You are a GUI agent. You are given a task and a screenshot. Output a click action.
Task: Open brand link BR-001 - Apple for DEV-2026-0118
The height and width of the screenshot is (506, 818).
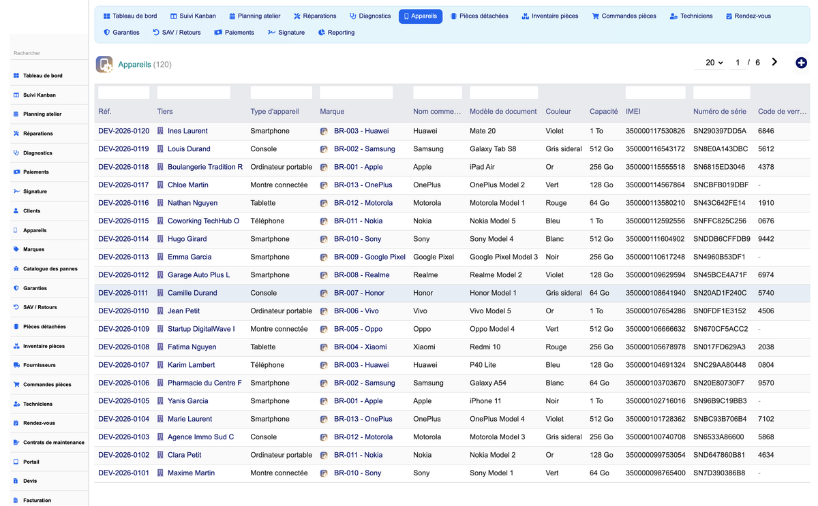click(x=359, y=167)
